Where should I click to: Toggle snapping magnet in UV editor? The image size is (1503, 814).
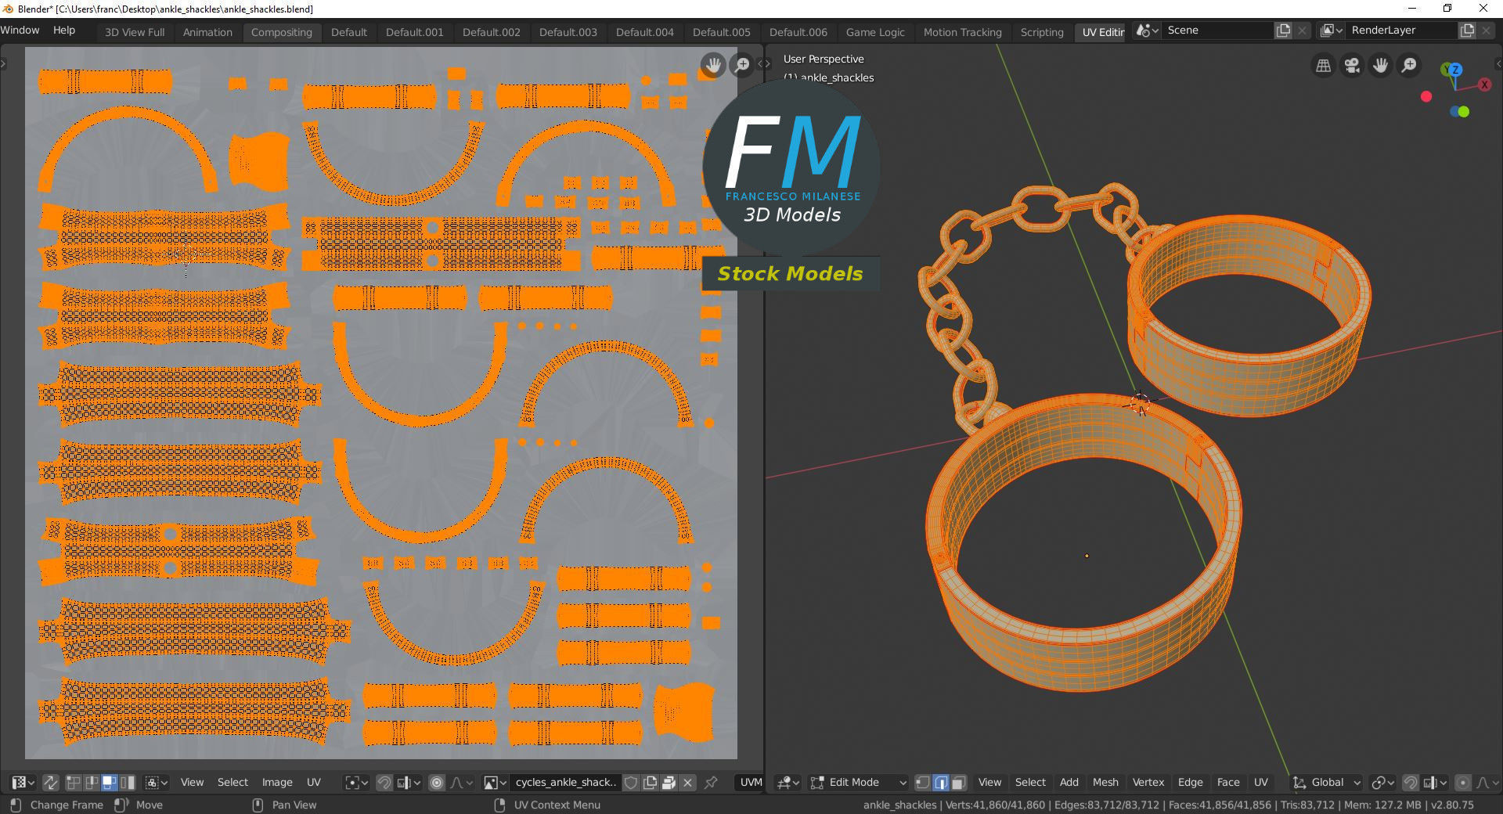(384, 782)
